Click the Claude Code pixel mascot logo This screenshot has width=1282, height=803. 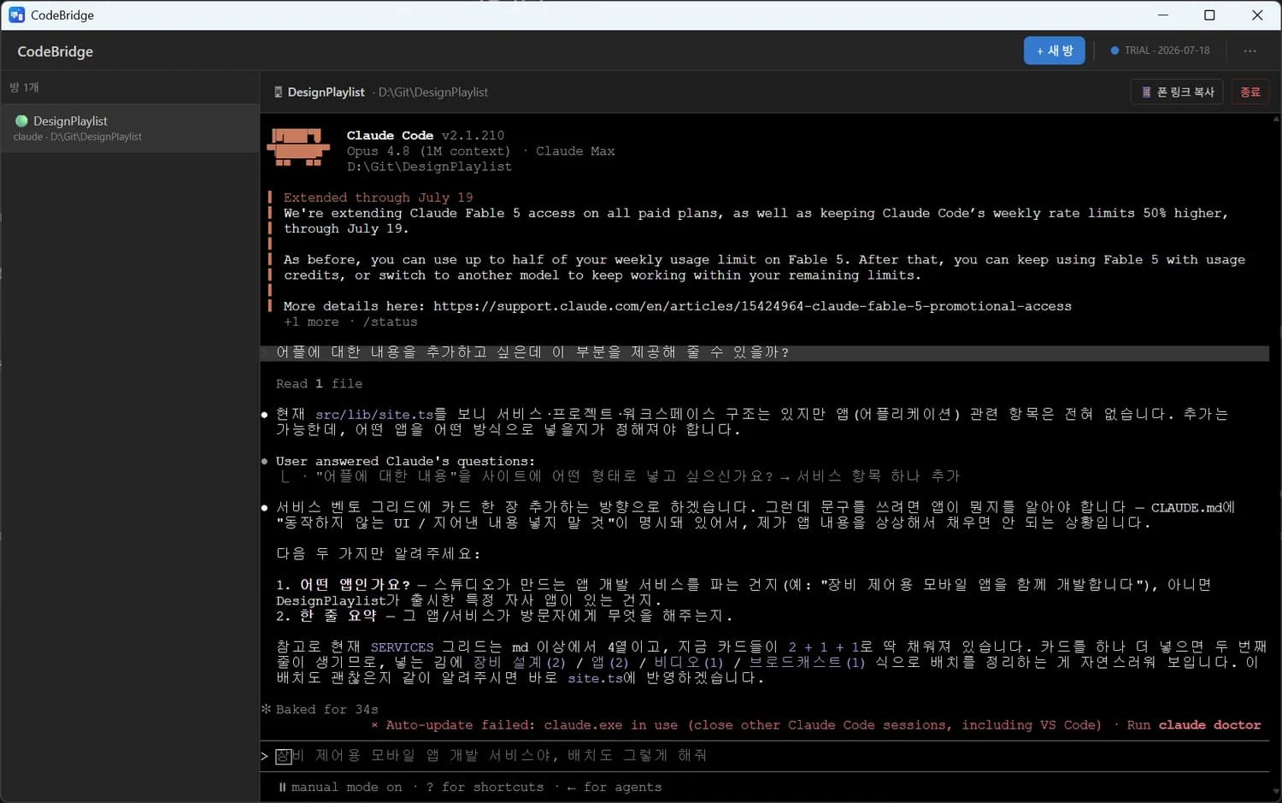tap(298, 147)
